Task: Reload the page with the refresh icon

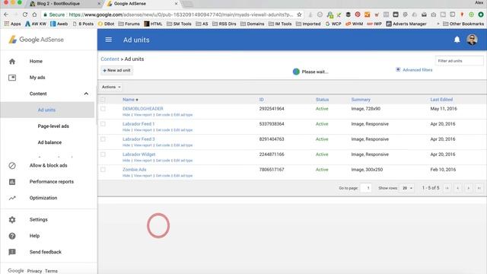Action: point(25,14)
